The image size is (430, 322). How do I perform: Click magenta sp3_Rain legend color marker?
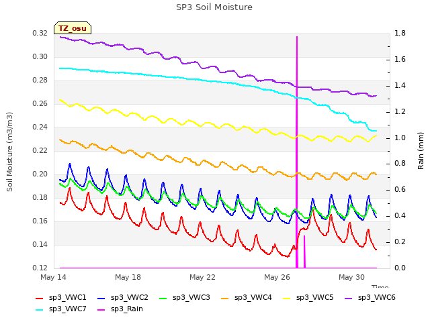(101, 310)
